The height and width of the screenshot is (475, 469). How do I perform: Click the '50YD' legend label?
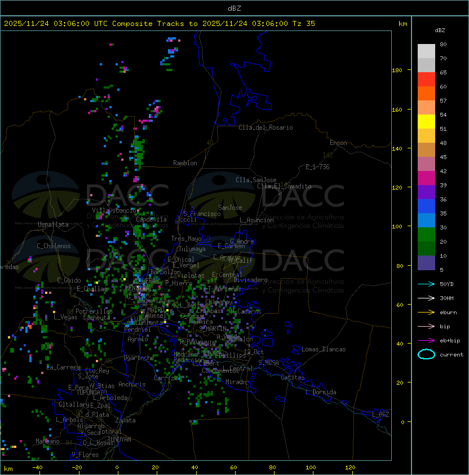coord(446,284)
